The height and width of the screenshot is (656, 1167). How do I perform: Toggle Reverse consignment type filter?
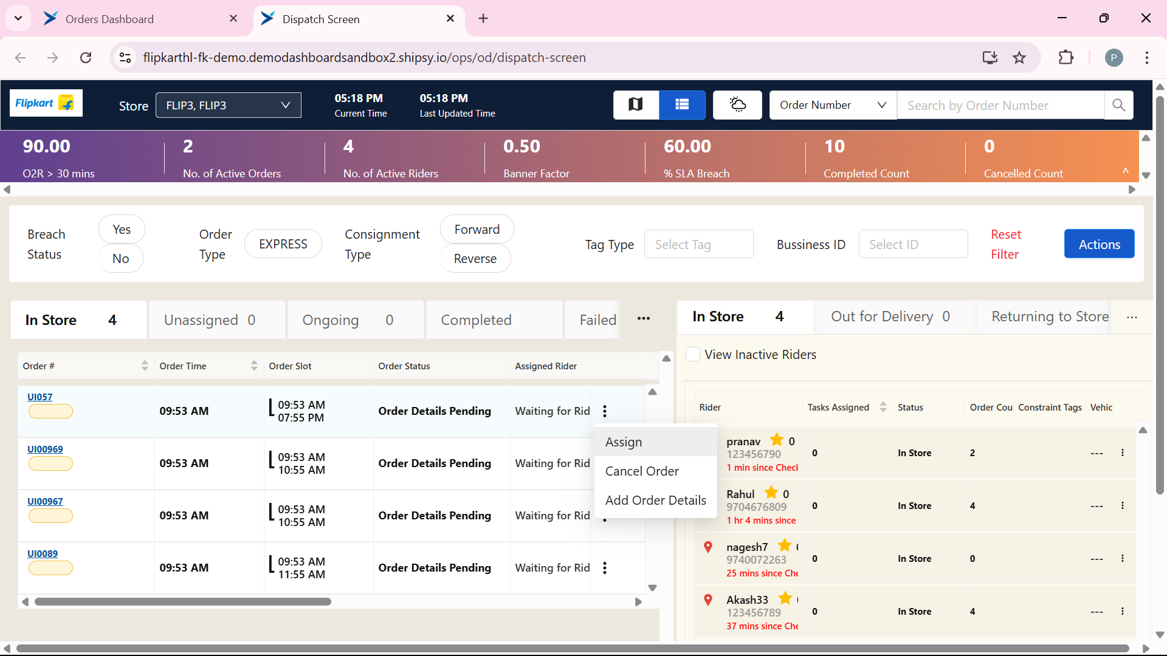[475, 259]
